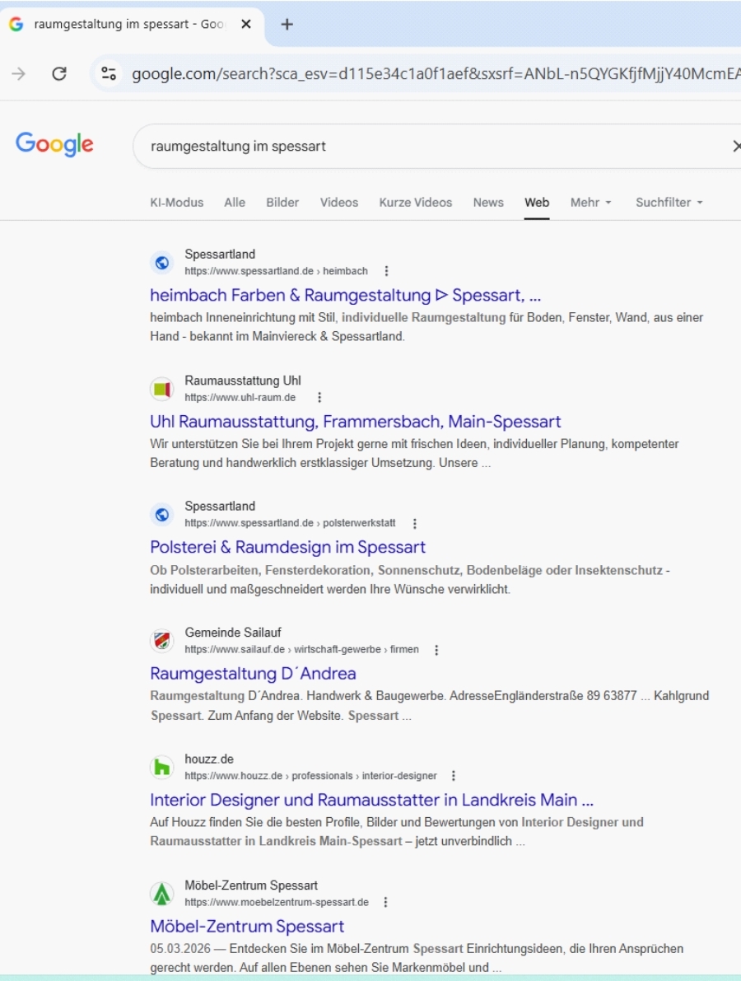Reload the page with refresh icon

(x=59, y=74)
